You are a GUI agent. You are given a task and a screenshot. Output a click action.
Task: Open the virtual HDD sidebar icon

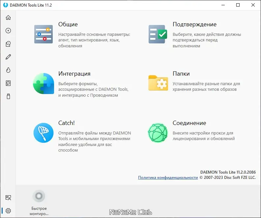[x=8, y=83]
